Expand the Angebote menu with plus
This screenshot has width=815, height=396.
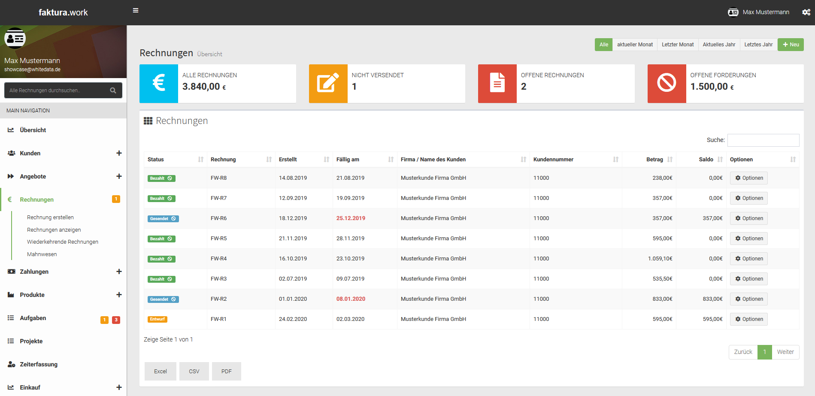(x=119, y=176)
